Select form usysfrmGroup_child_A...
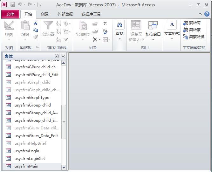 32,113
